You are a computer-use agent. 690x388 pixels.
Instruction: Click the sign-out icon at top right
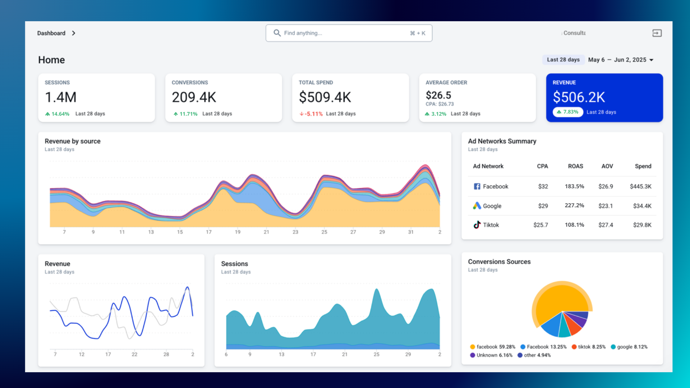point(657,33)
